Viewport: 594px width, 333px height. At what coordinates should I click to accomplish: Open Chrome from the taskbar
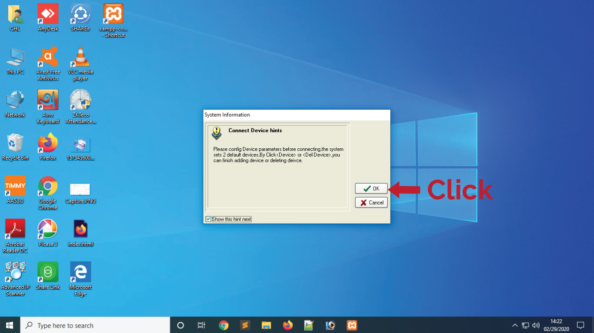[x=224, y=325]
